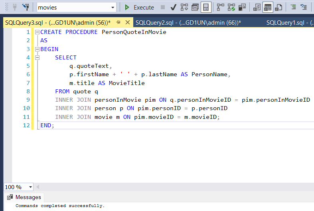Click p.firstName on line 6
Viewport: 314px width, 211px height.
coord(89,75)
